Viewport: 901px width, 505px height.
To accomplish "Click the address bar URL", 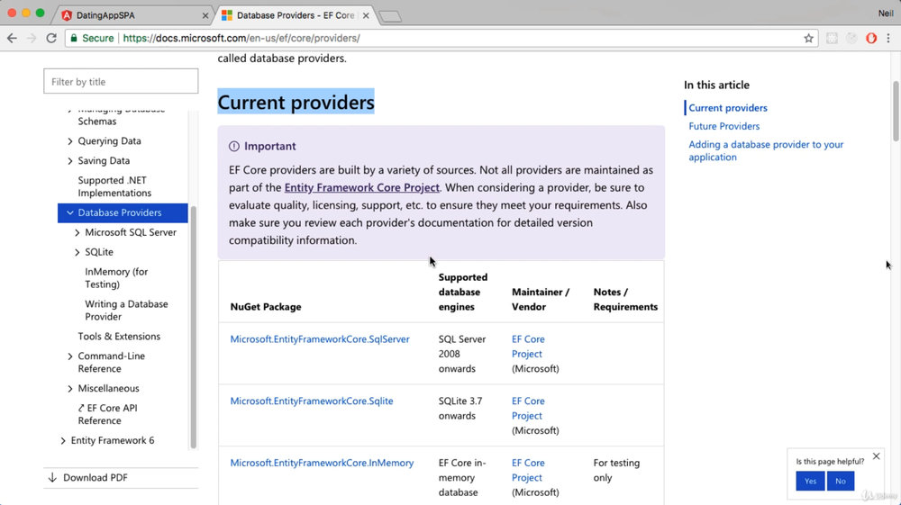I will [241, 39].
